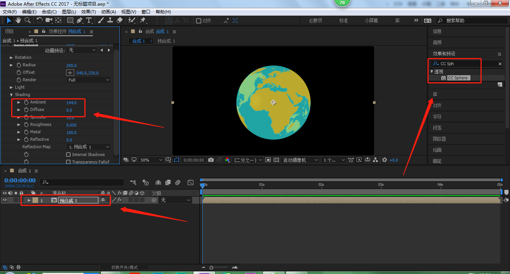Select the Roto Brush tool
The image size is (510, 274).
pyautogui.click(x=131, y=20)
